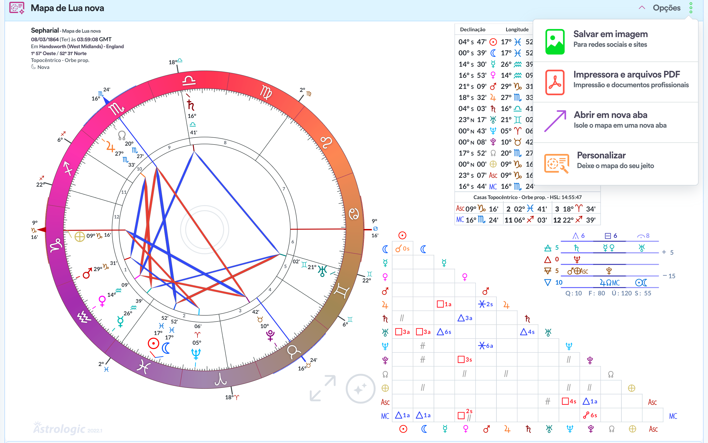The image size is (708, 443).
Task: Collapse panel with the chevron beside Opções
Action: tap(642, 8)
